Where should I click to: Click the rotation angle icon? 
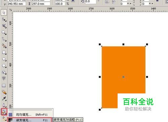pyautogui.click(x=82, y=1)
